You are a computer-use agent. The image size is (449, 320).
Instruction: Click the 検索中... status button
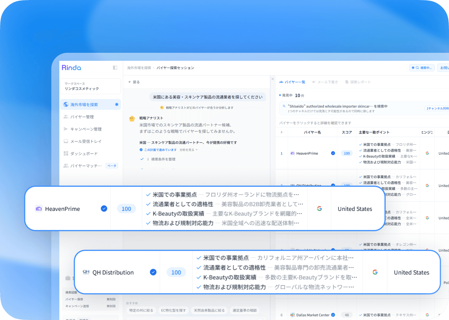coord(422,68)
